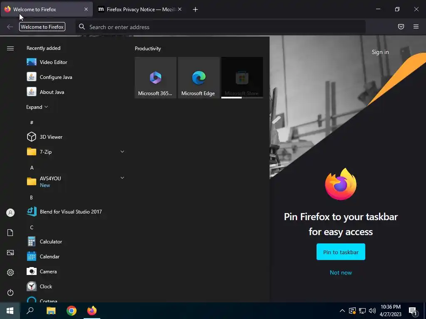Open Microsoft Store tile
This screenshot has height=319, width=426.
tap(242, 78)
